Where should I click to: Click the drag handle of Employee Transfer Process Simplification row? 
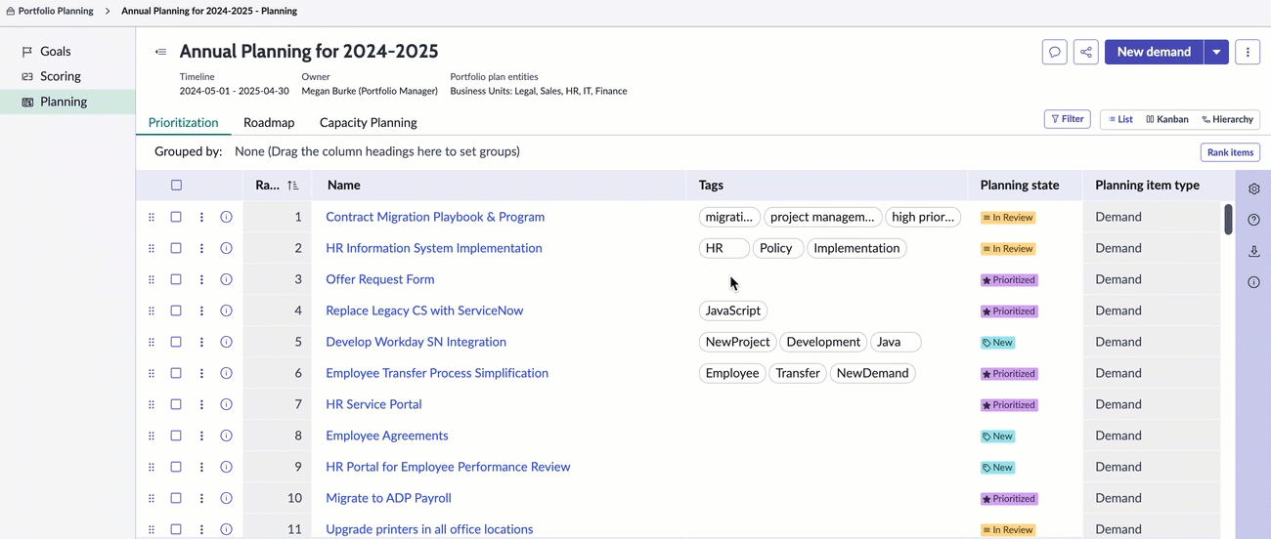click(x=152, y=373)
